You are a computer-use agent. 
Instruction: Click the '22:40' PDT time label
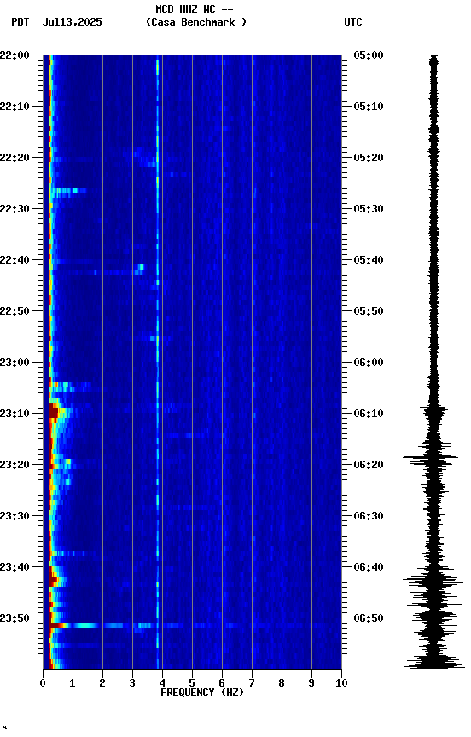[x=15, y=260]
